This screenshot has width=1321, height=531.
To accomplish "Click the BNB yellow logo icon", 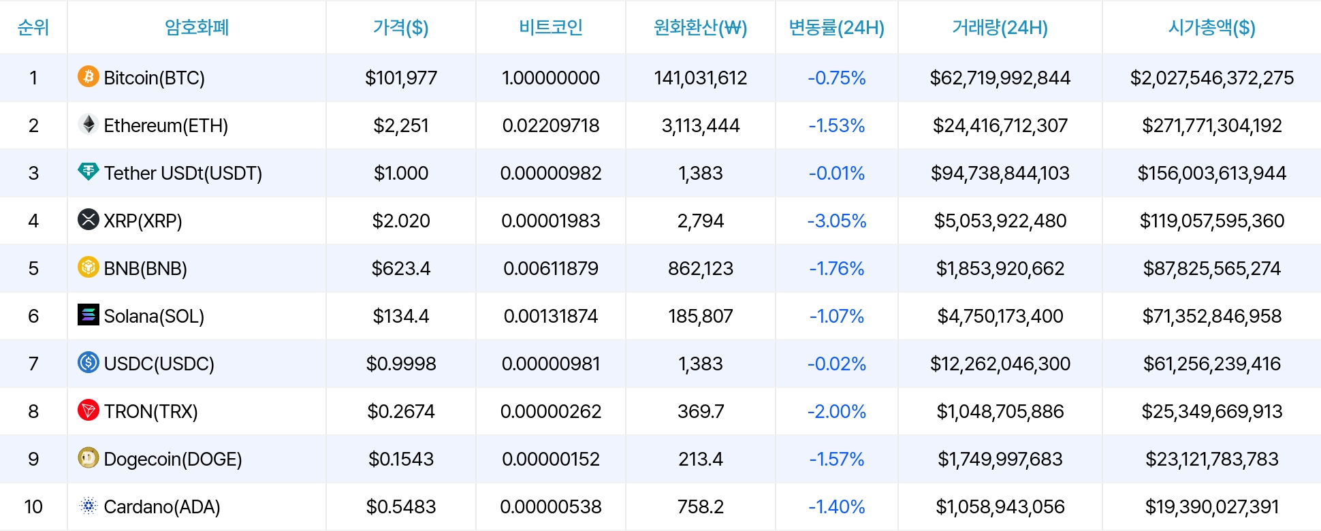I will pos(89,267).
